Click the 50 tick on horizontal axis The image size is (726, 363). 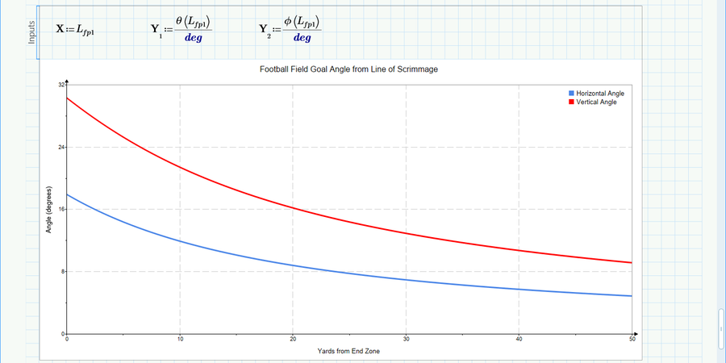point(632,339)
